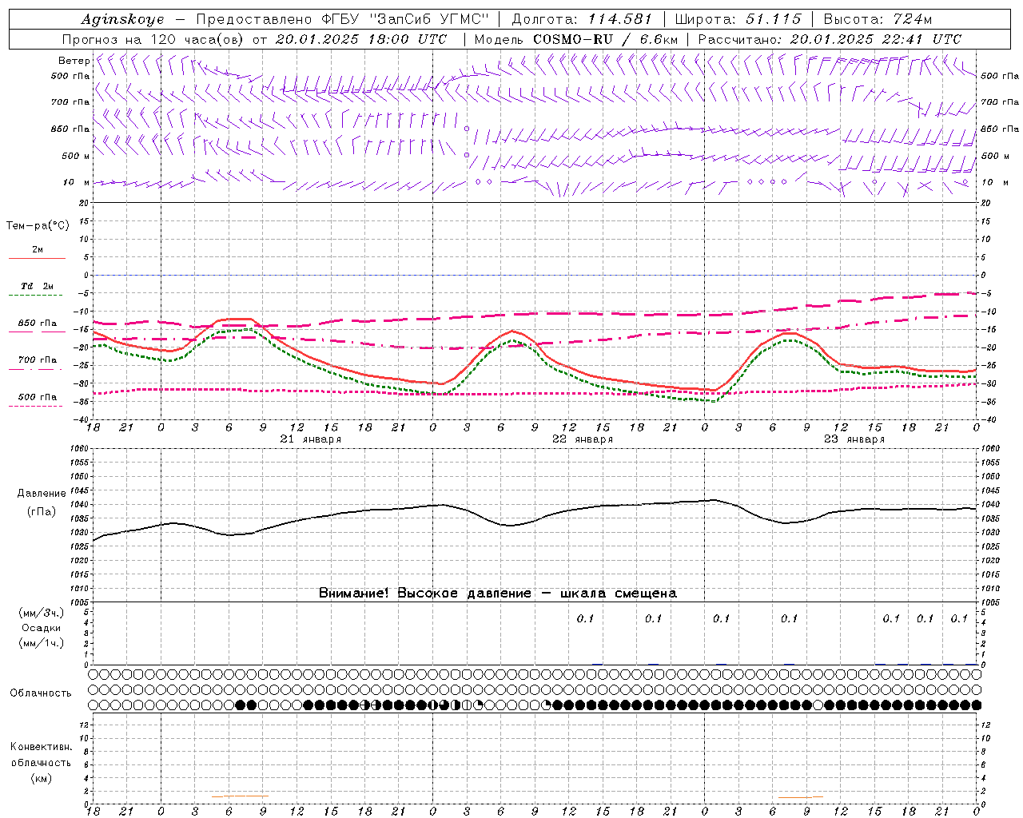Viewport: 1023px width, 818px height.
Task: Click the "(гПа)" pressure unit label
Action: point(41,512)
